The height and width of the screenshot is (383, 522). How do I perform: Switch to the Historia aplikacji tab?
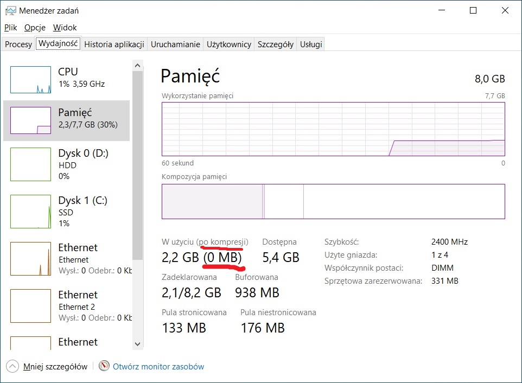point(114,44)
